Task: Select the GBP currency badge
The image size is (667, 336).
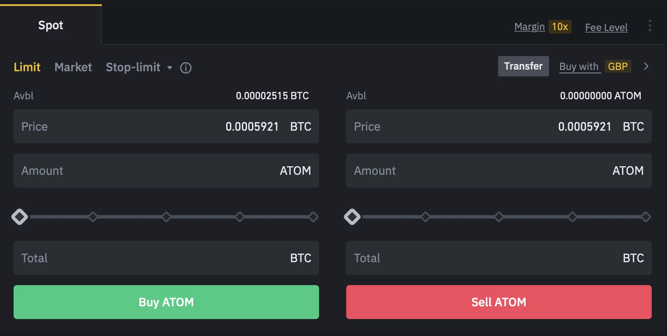Action: (617, 67)
